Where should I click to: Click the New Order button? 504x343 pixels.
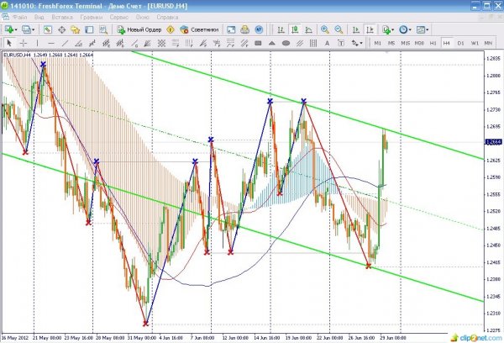click(x=143, y=29)
